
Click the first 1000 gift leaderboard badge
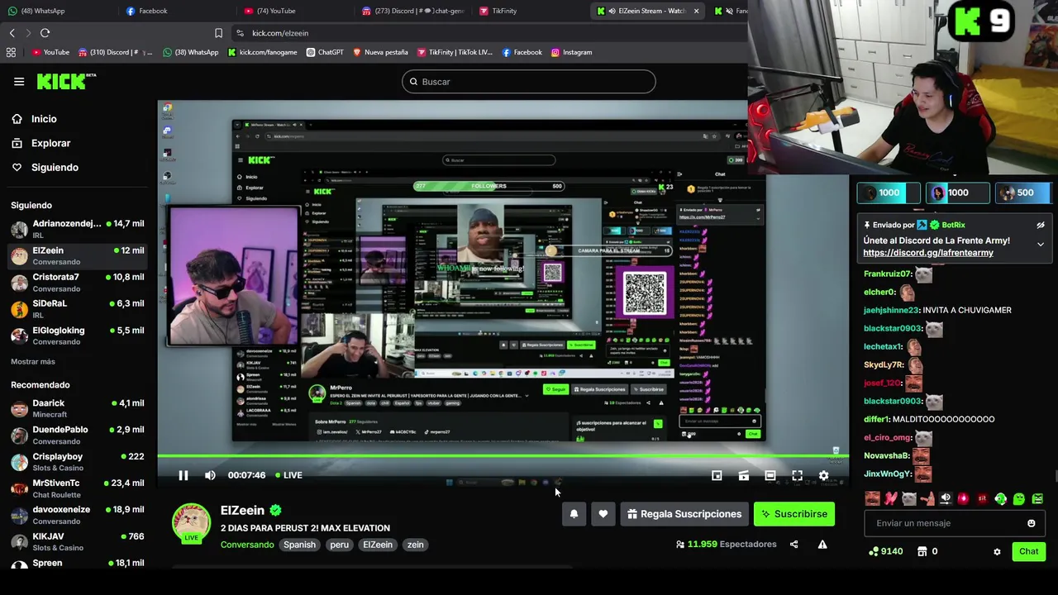tap(889, 193)
